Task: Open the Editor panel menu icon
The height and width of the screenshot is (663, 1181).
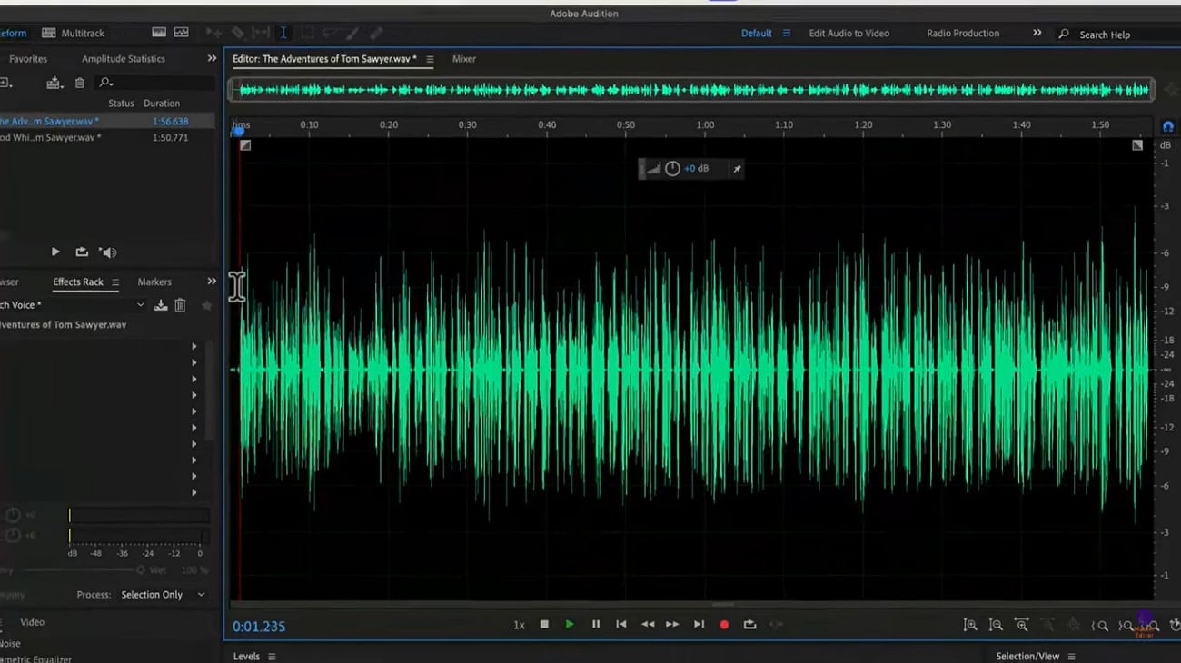Action: 430,59
